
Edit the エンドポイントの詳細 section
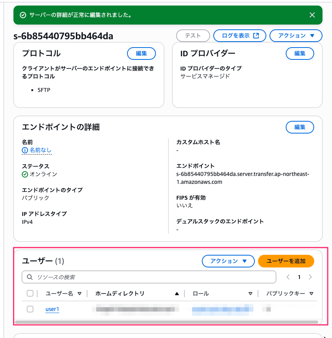[x=300, y=127]
